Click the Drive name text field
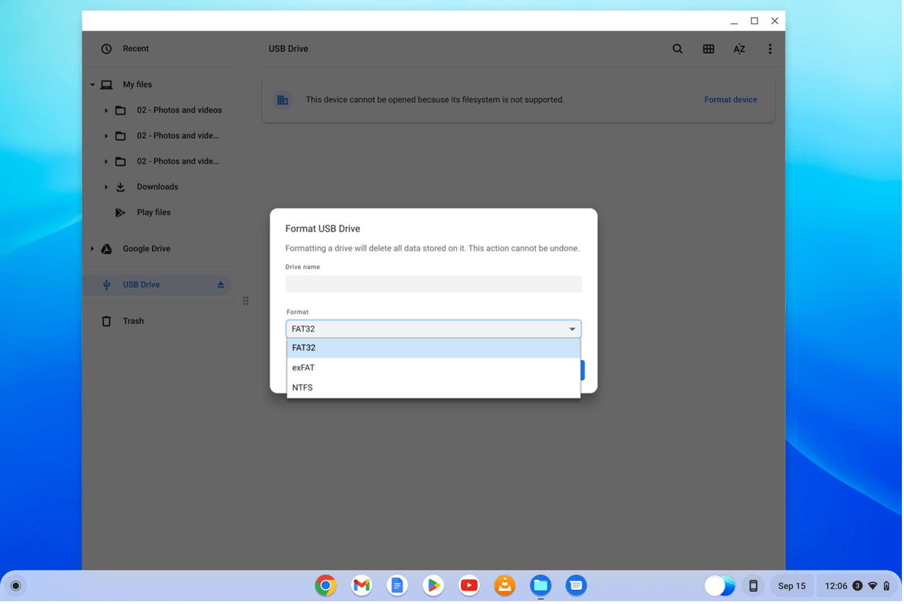 coord(433,284)
